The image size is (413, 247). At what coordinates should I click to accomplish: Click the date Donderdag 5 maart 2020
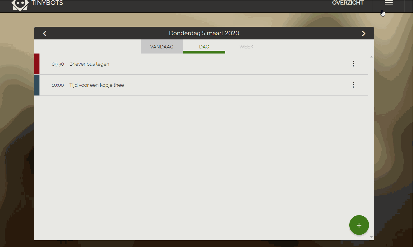click(x=204, y=33)
